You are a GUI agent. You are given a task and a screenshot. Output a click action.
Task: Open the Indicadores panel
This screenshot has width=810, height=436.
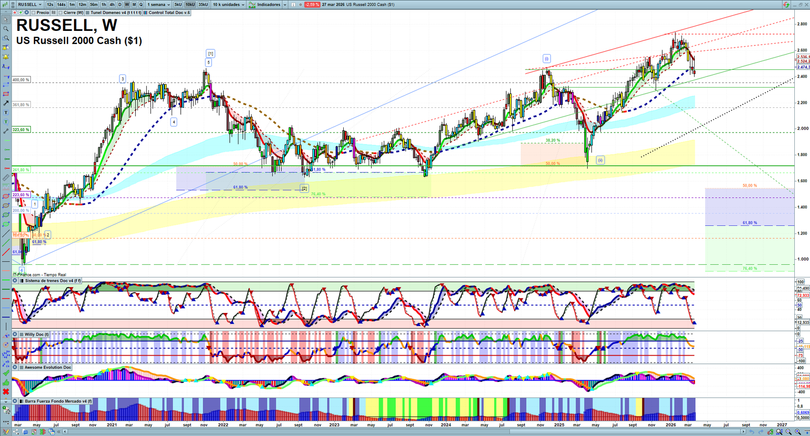(x=268, y=5)
